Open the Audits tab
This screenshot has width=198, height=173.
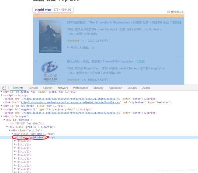146,88
